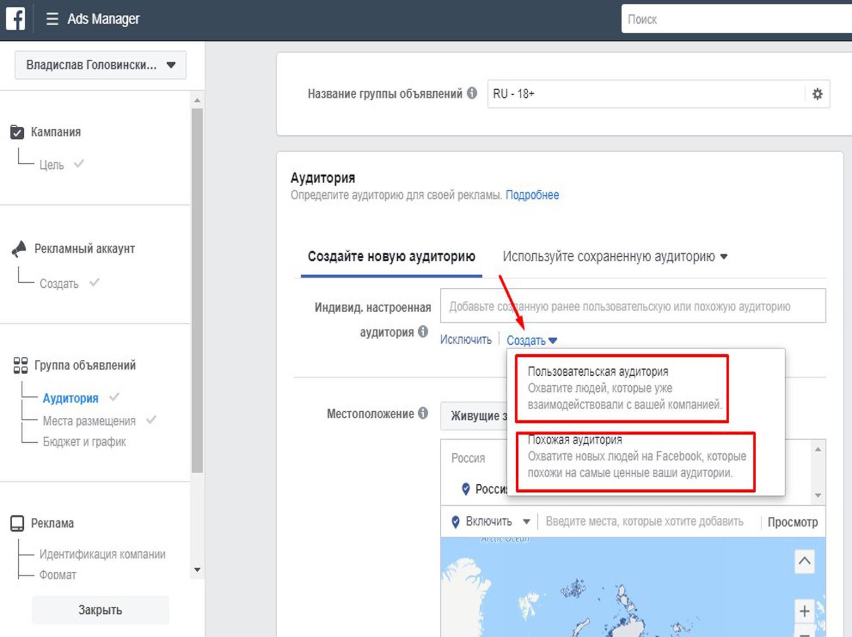Click the Исключить link
The image size is (852, 637).
click(x=466, y=340)
